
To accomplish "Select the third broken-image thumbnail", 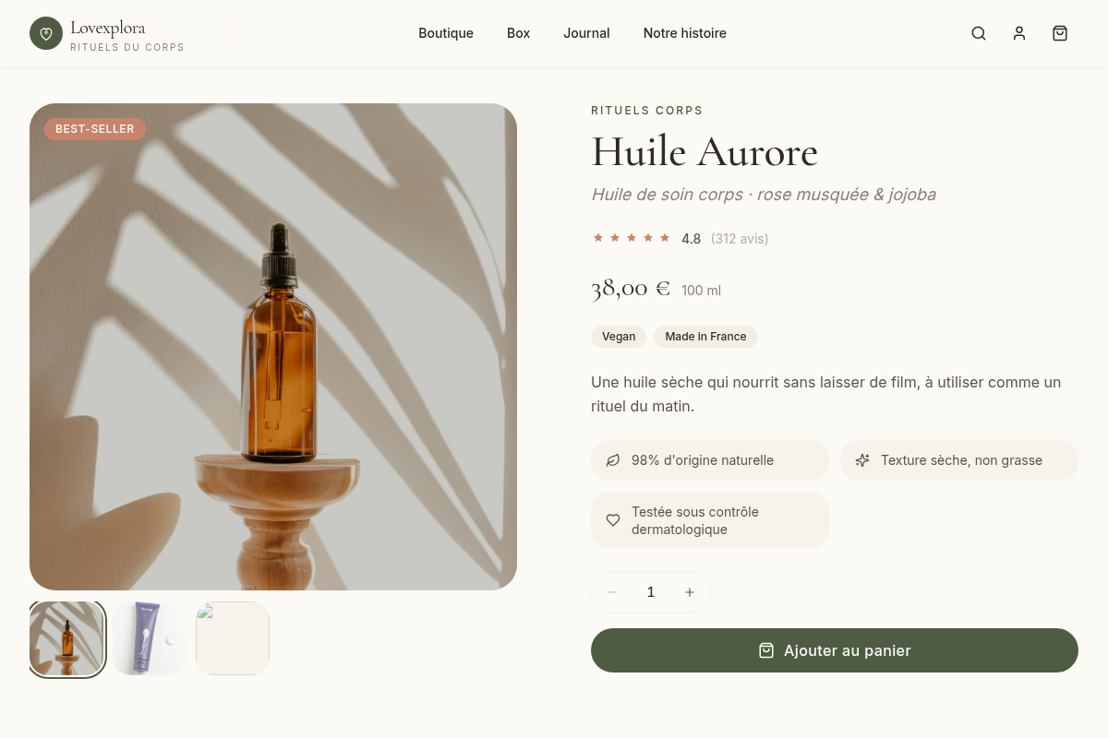I will pyautogui.click(x=233, y=638).
